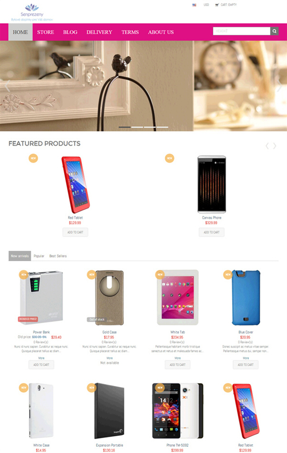The height and width of the screenshot is (453, 287).
Task: Advance to next hero banner slide
Action: tap(279, 85)
